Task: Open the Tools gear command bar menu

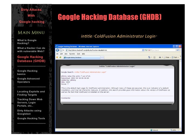Action: point(175,57)
